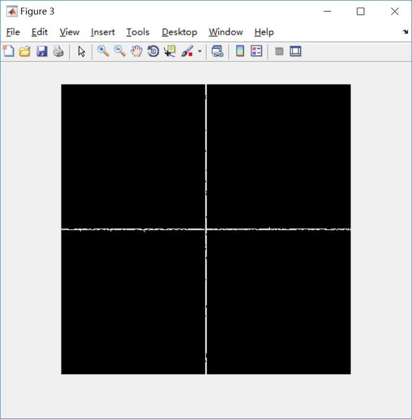412x419 pixels.
Task: Open the File menu
Action: (x=13, y=32)
